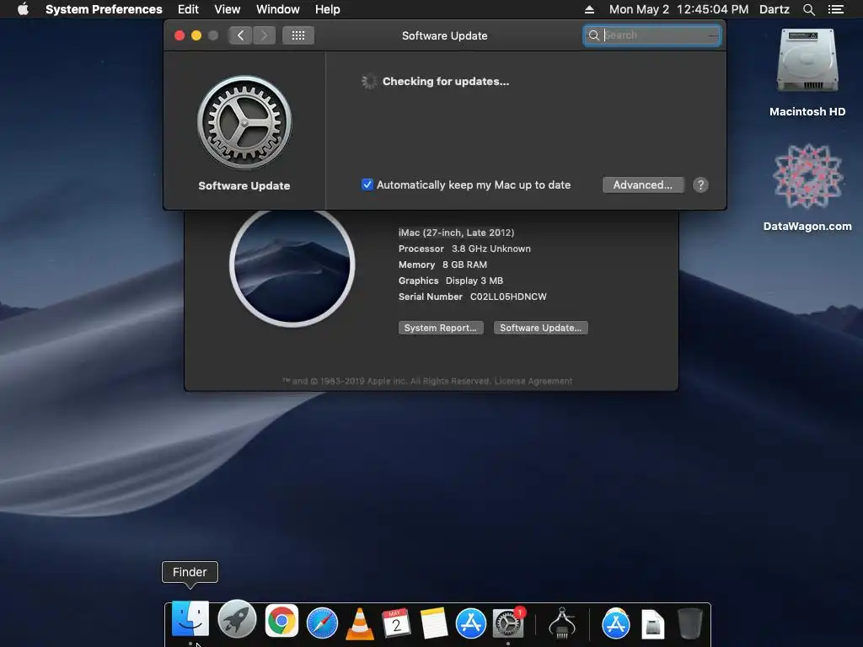Open the Edit menu
The width and height of the screenshot is (863, 647).
click(x=188, y=9)
